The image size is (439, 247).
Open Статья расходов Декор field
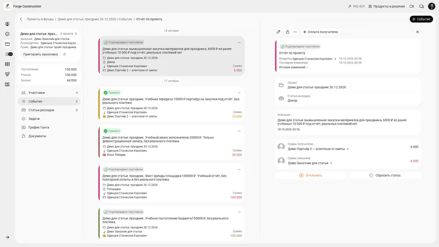click(x=348, y=98)
